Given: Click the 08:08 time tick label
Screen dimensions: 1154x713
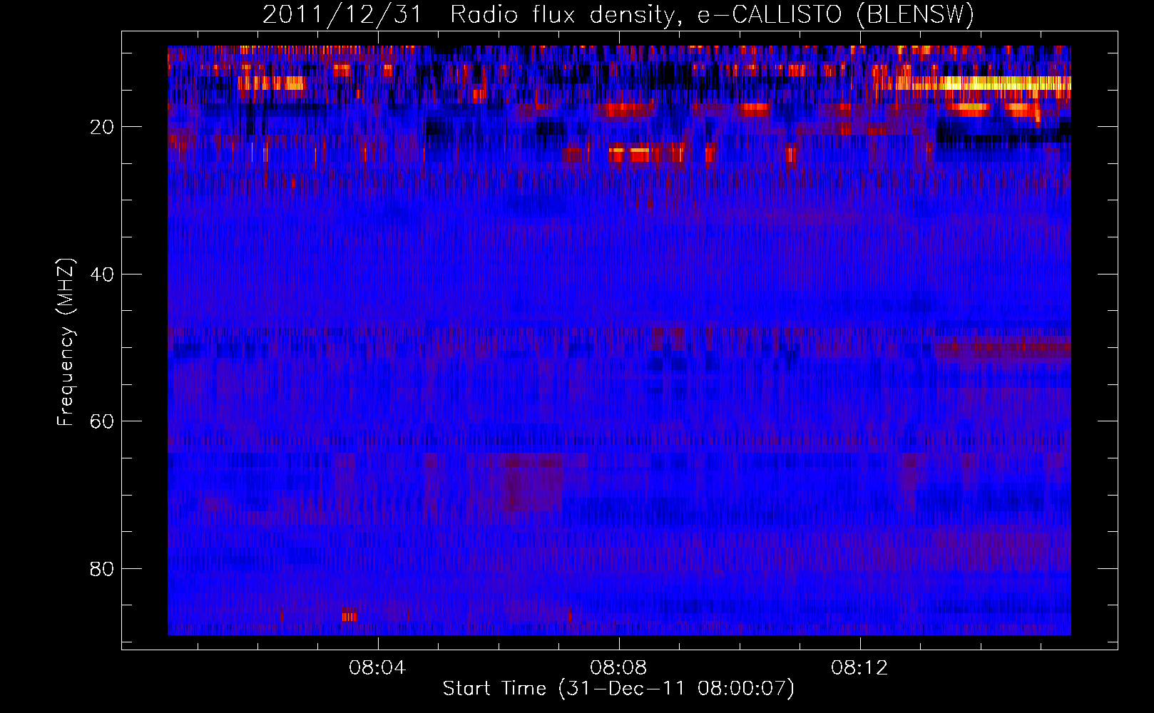Looking at the screenshot, I should click(x=618, y=668).
